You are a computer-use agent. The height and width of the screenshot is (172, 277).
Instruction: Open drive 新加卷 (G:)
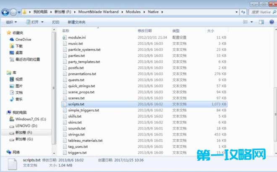(24, 139)
